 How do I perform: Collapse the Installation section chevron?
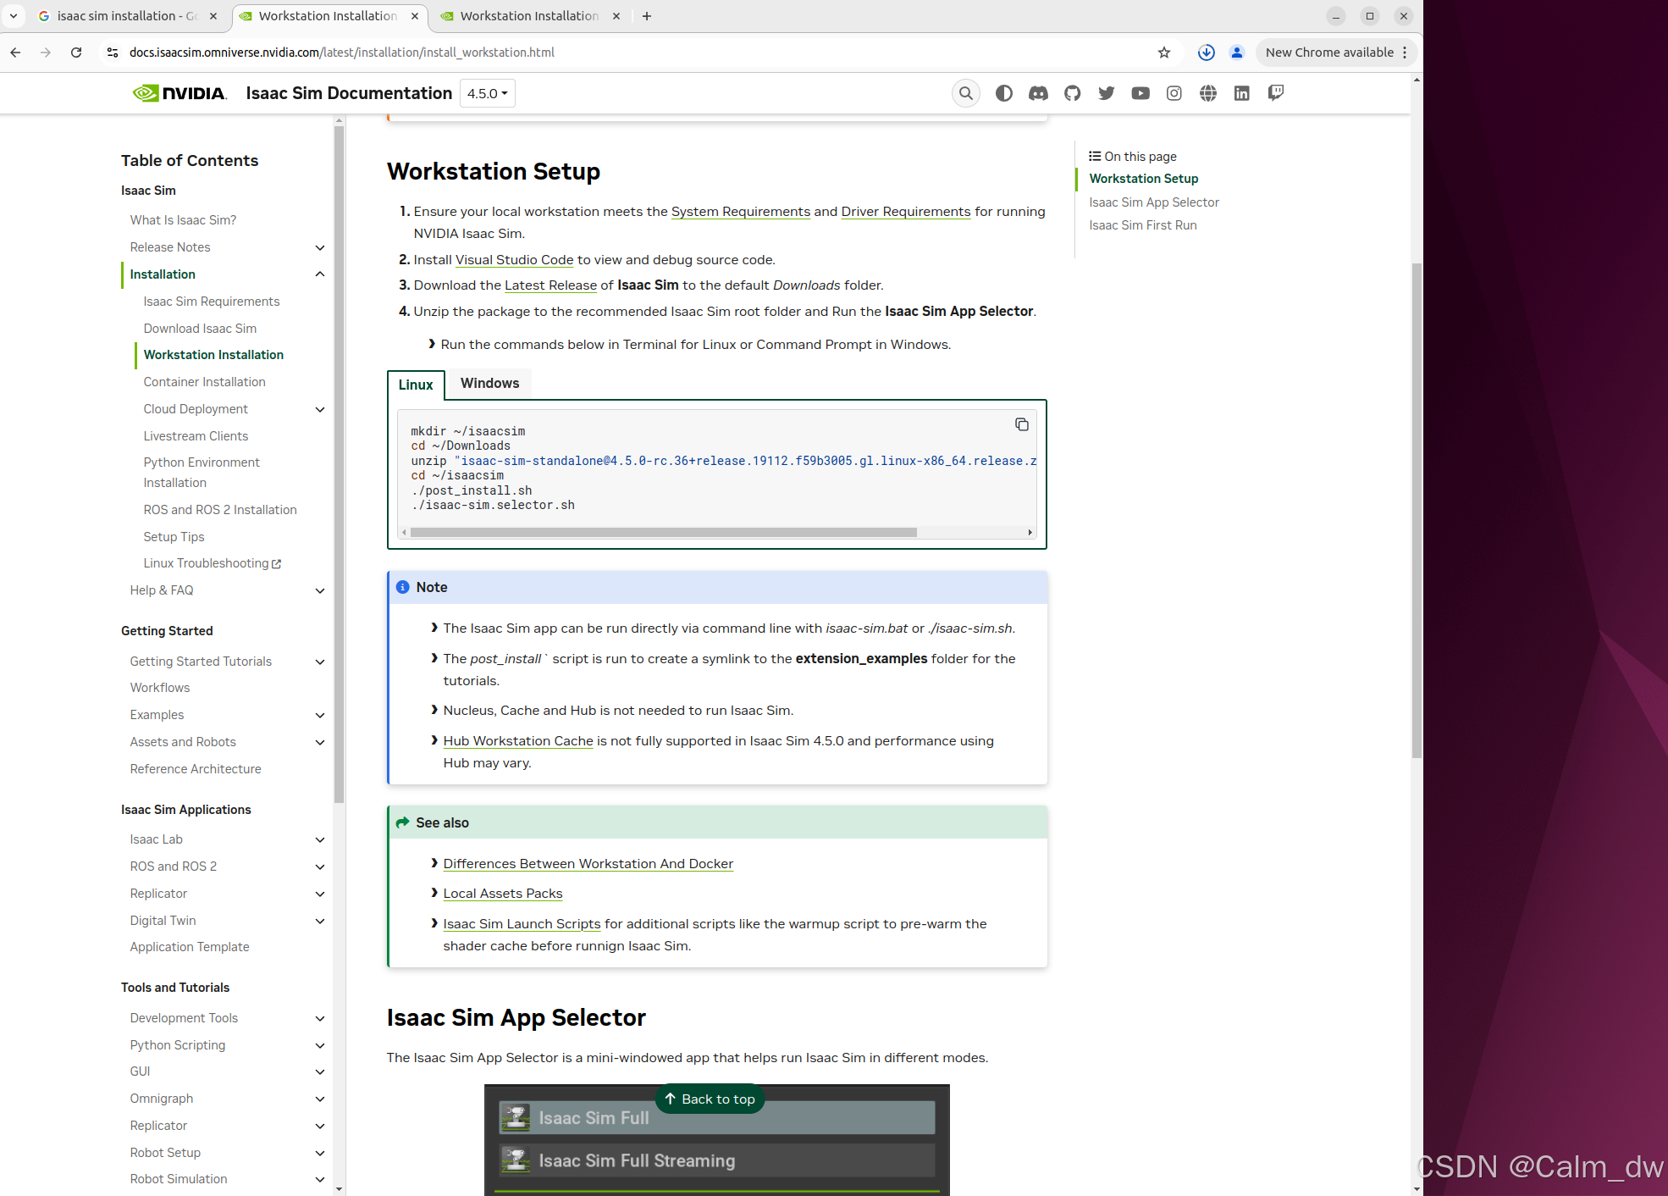[x=320, y=274]
